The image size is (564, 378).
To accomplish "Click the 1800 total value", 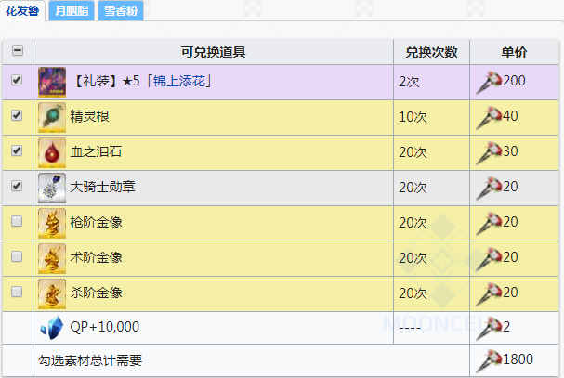I will [x=518, y=359].
